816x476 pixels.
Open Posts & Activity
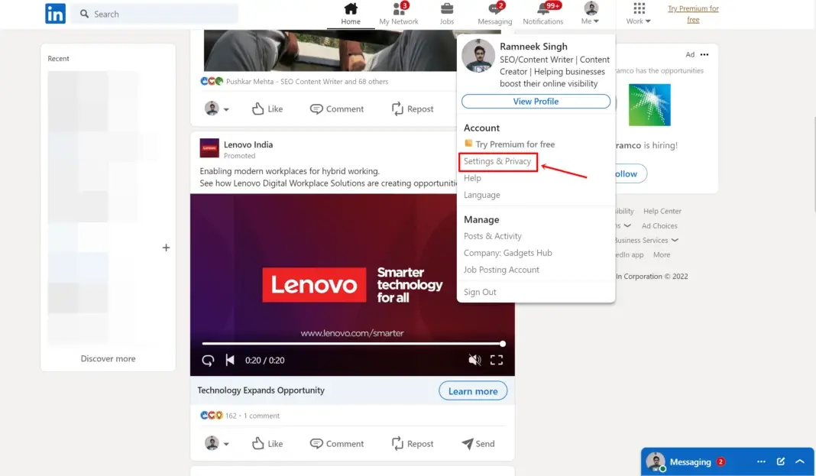click(493, 236)
